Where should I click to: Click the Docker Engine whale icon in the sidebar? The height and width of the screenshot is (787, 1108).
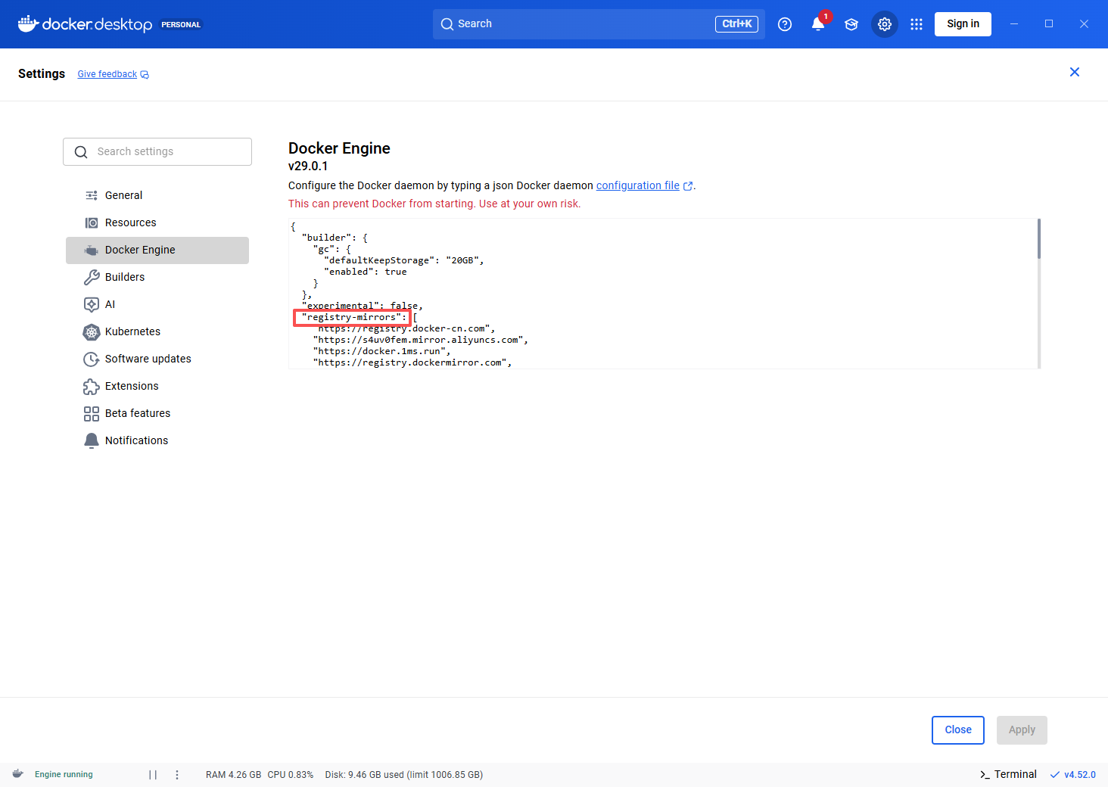click(92, 250)
